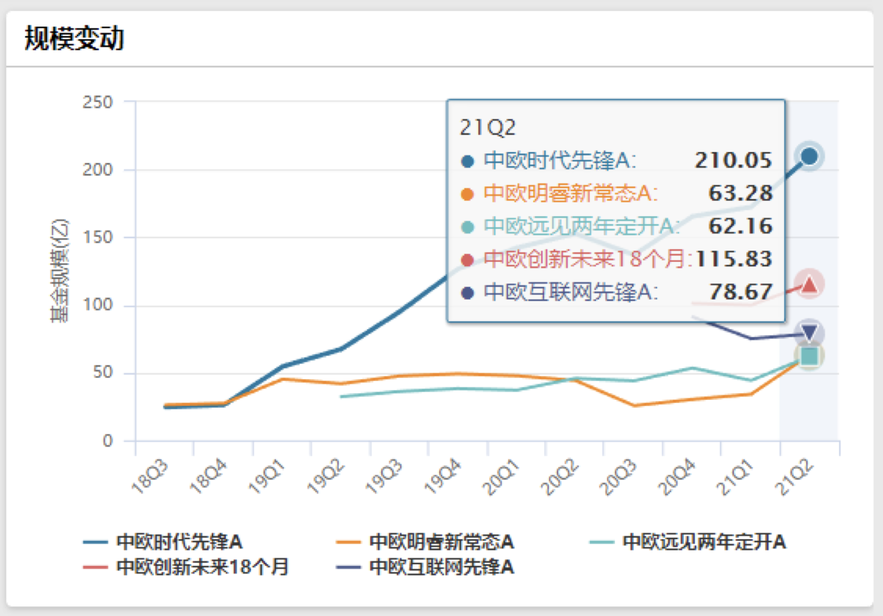Select the 18Q4 x-axis label
This screenshot has height=616, width=883.
click(208, 477)
